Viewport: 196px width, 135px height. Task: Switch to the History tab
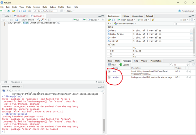126,16
